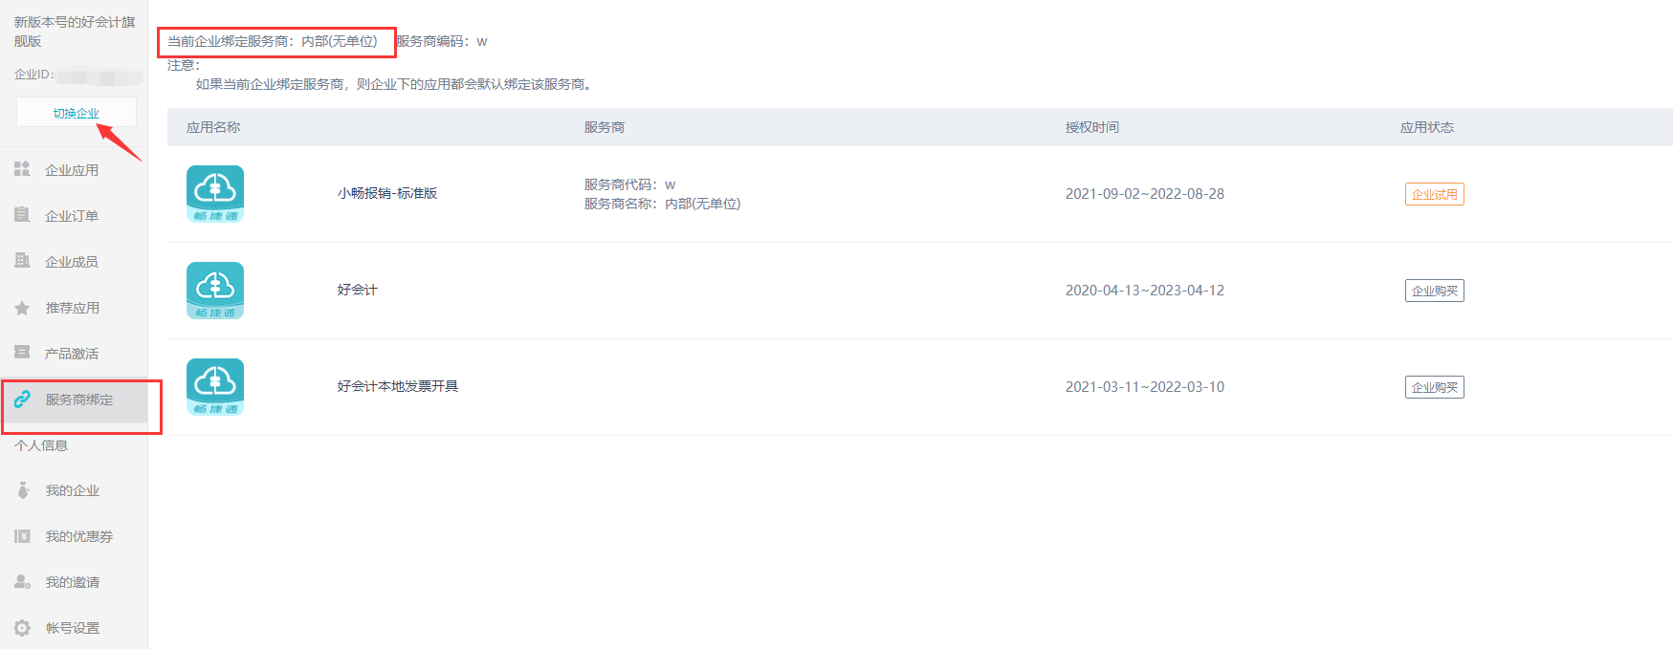This screenshot has width=1673, height=649.
Task: Click the date range 2021-09-02~2022-08-28
Action: [1145, 194]
